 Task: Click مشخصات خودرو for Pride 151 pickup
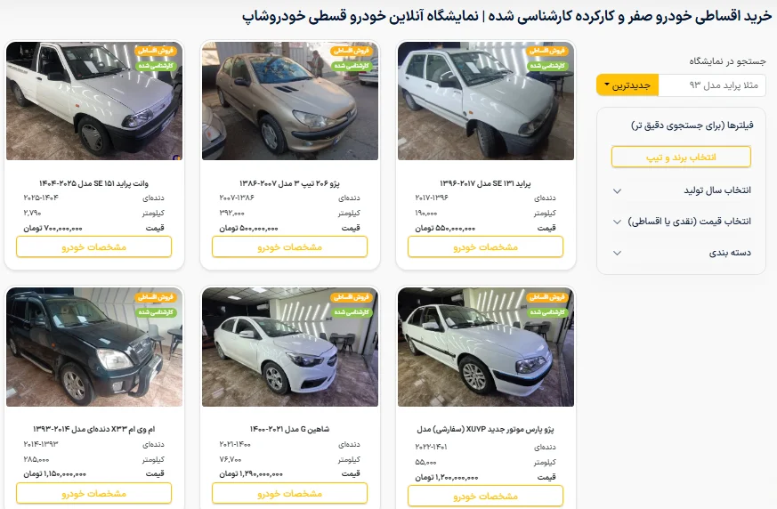pos(94,246)
